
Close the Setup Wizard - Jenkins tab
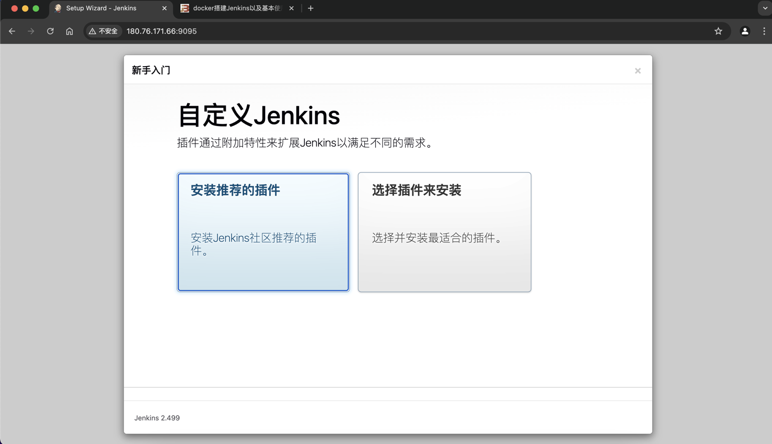[164, 8]
